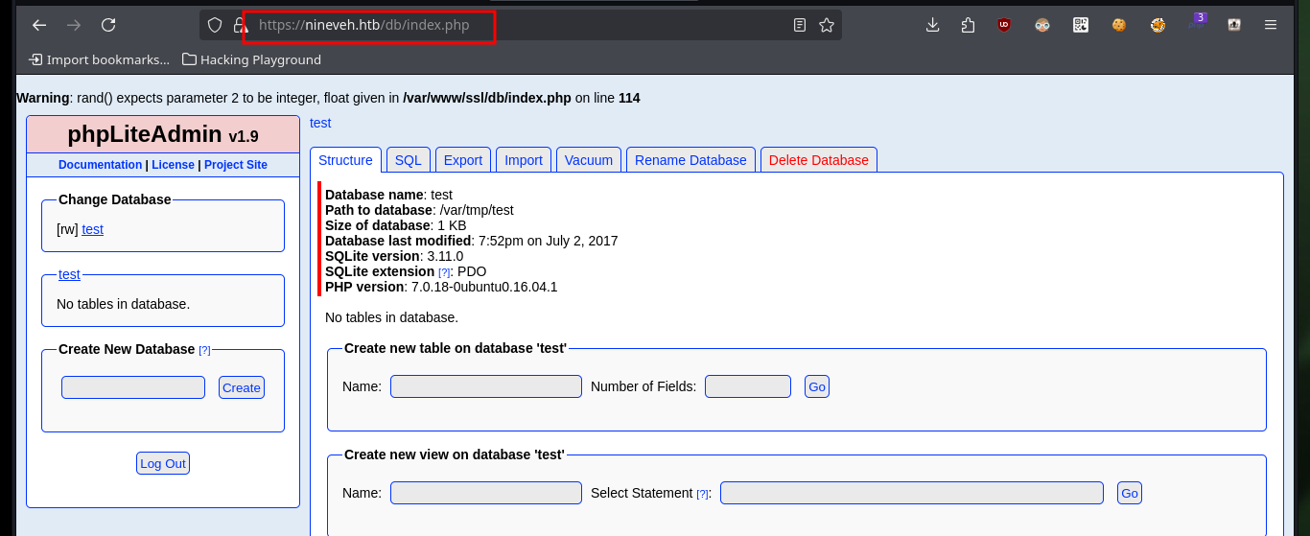Open the Export tab
This screenshot has height=536, width=1310.
point(463,160)
